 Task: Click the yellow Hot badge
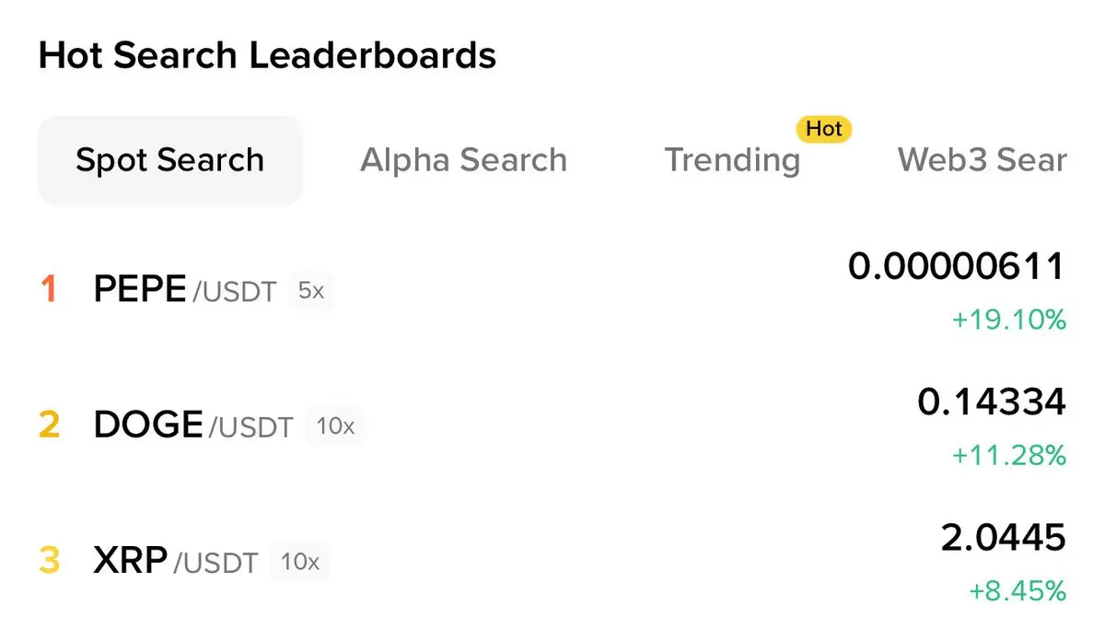pyautogui.click(x=823, y=129)
